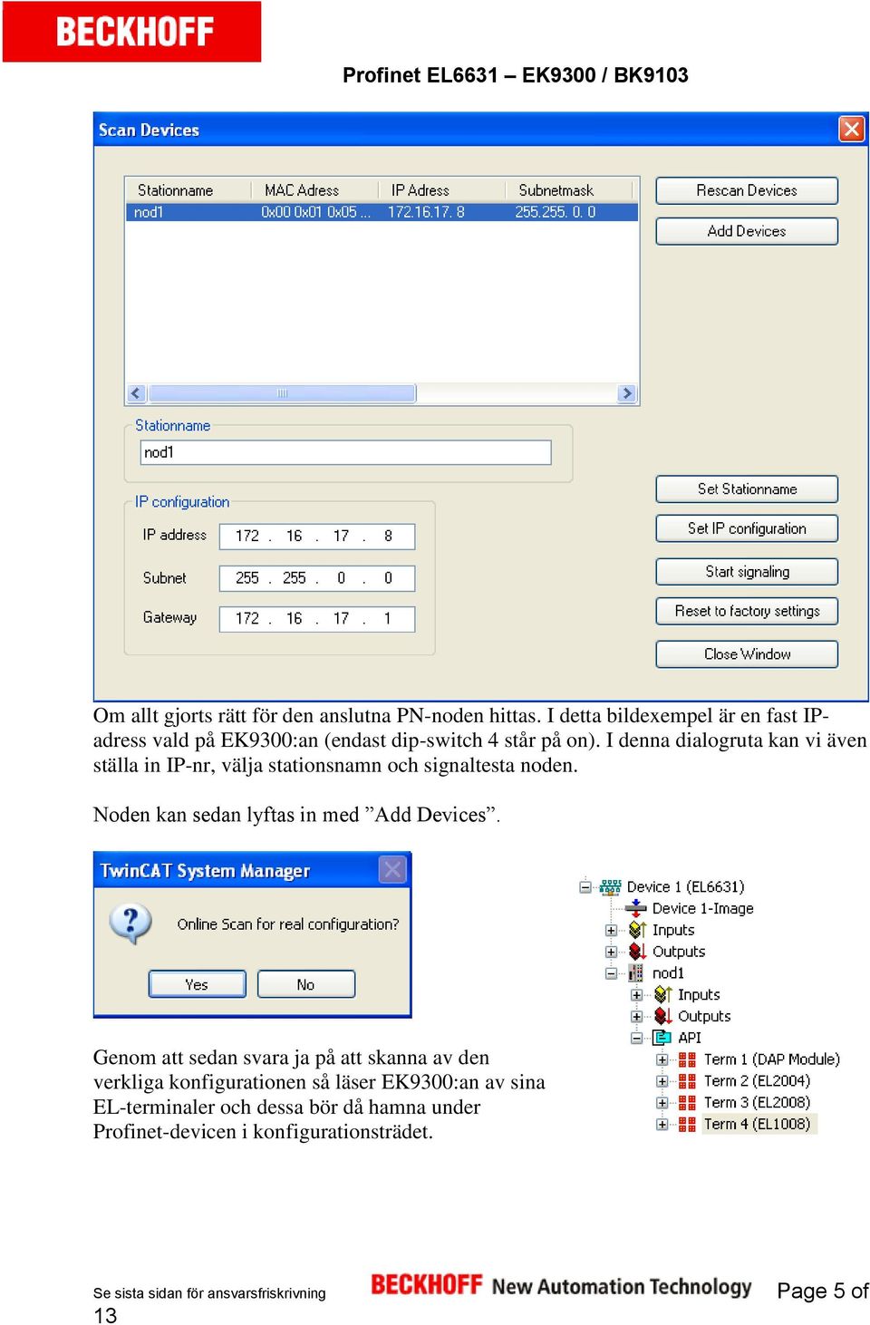Select Device 1 (EL6631) tree label
870x1325 pixels.
tap(685, 887)
